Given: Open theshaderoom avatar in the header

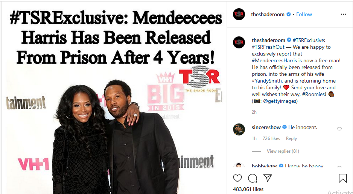Looking at the screenshot, I should tap(239, 14).
